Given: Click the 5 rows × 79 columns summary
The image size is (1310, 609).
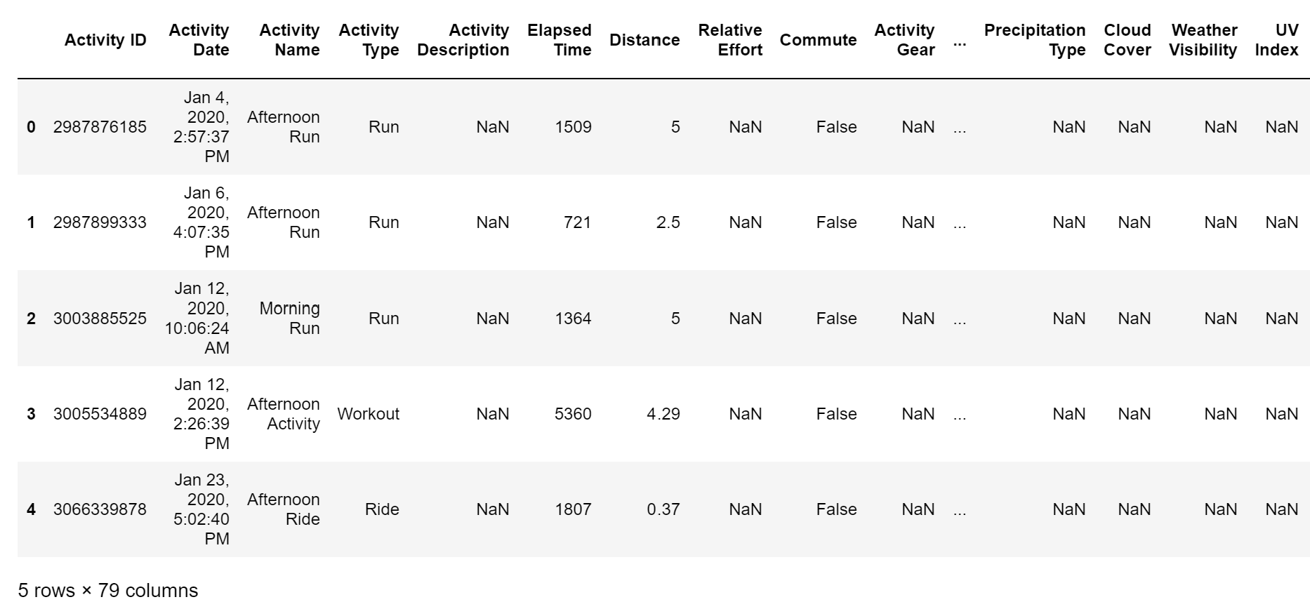Looking at the screenshot, I should 108,591.
